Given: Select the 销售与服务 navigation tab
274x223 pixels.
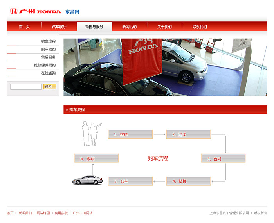Looking at the screenshot, I should point(94,27).
